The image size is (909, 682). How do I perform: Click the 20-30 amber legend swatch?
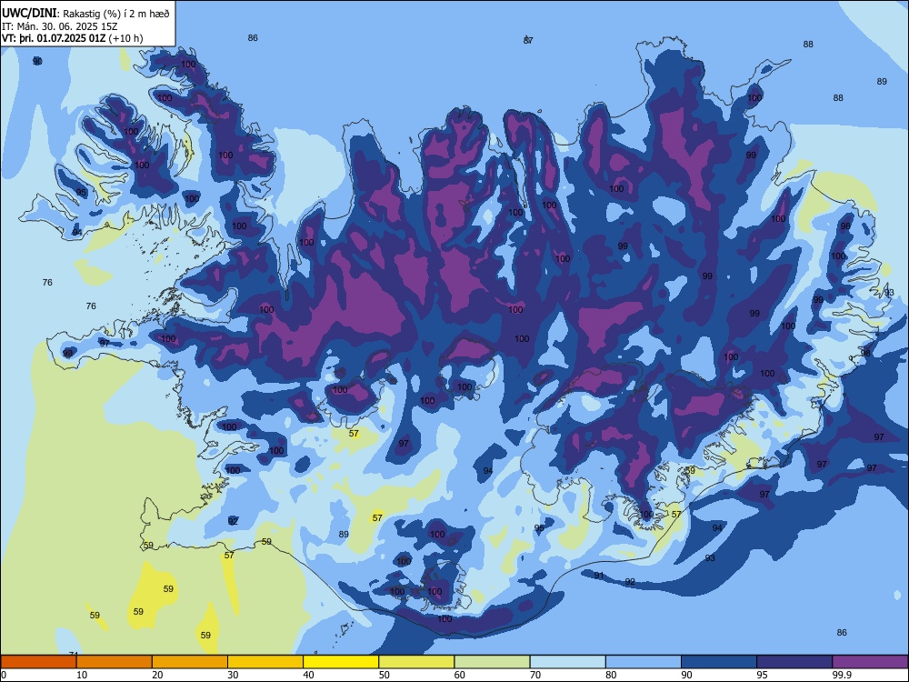190,662
